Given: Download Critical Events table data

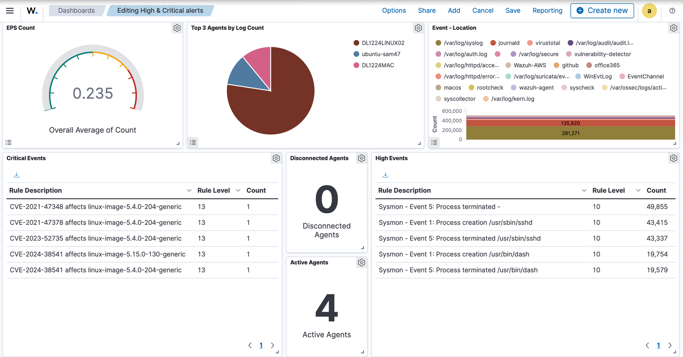Looking at the screenshot, I should tap(17, 175).
